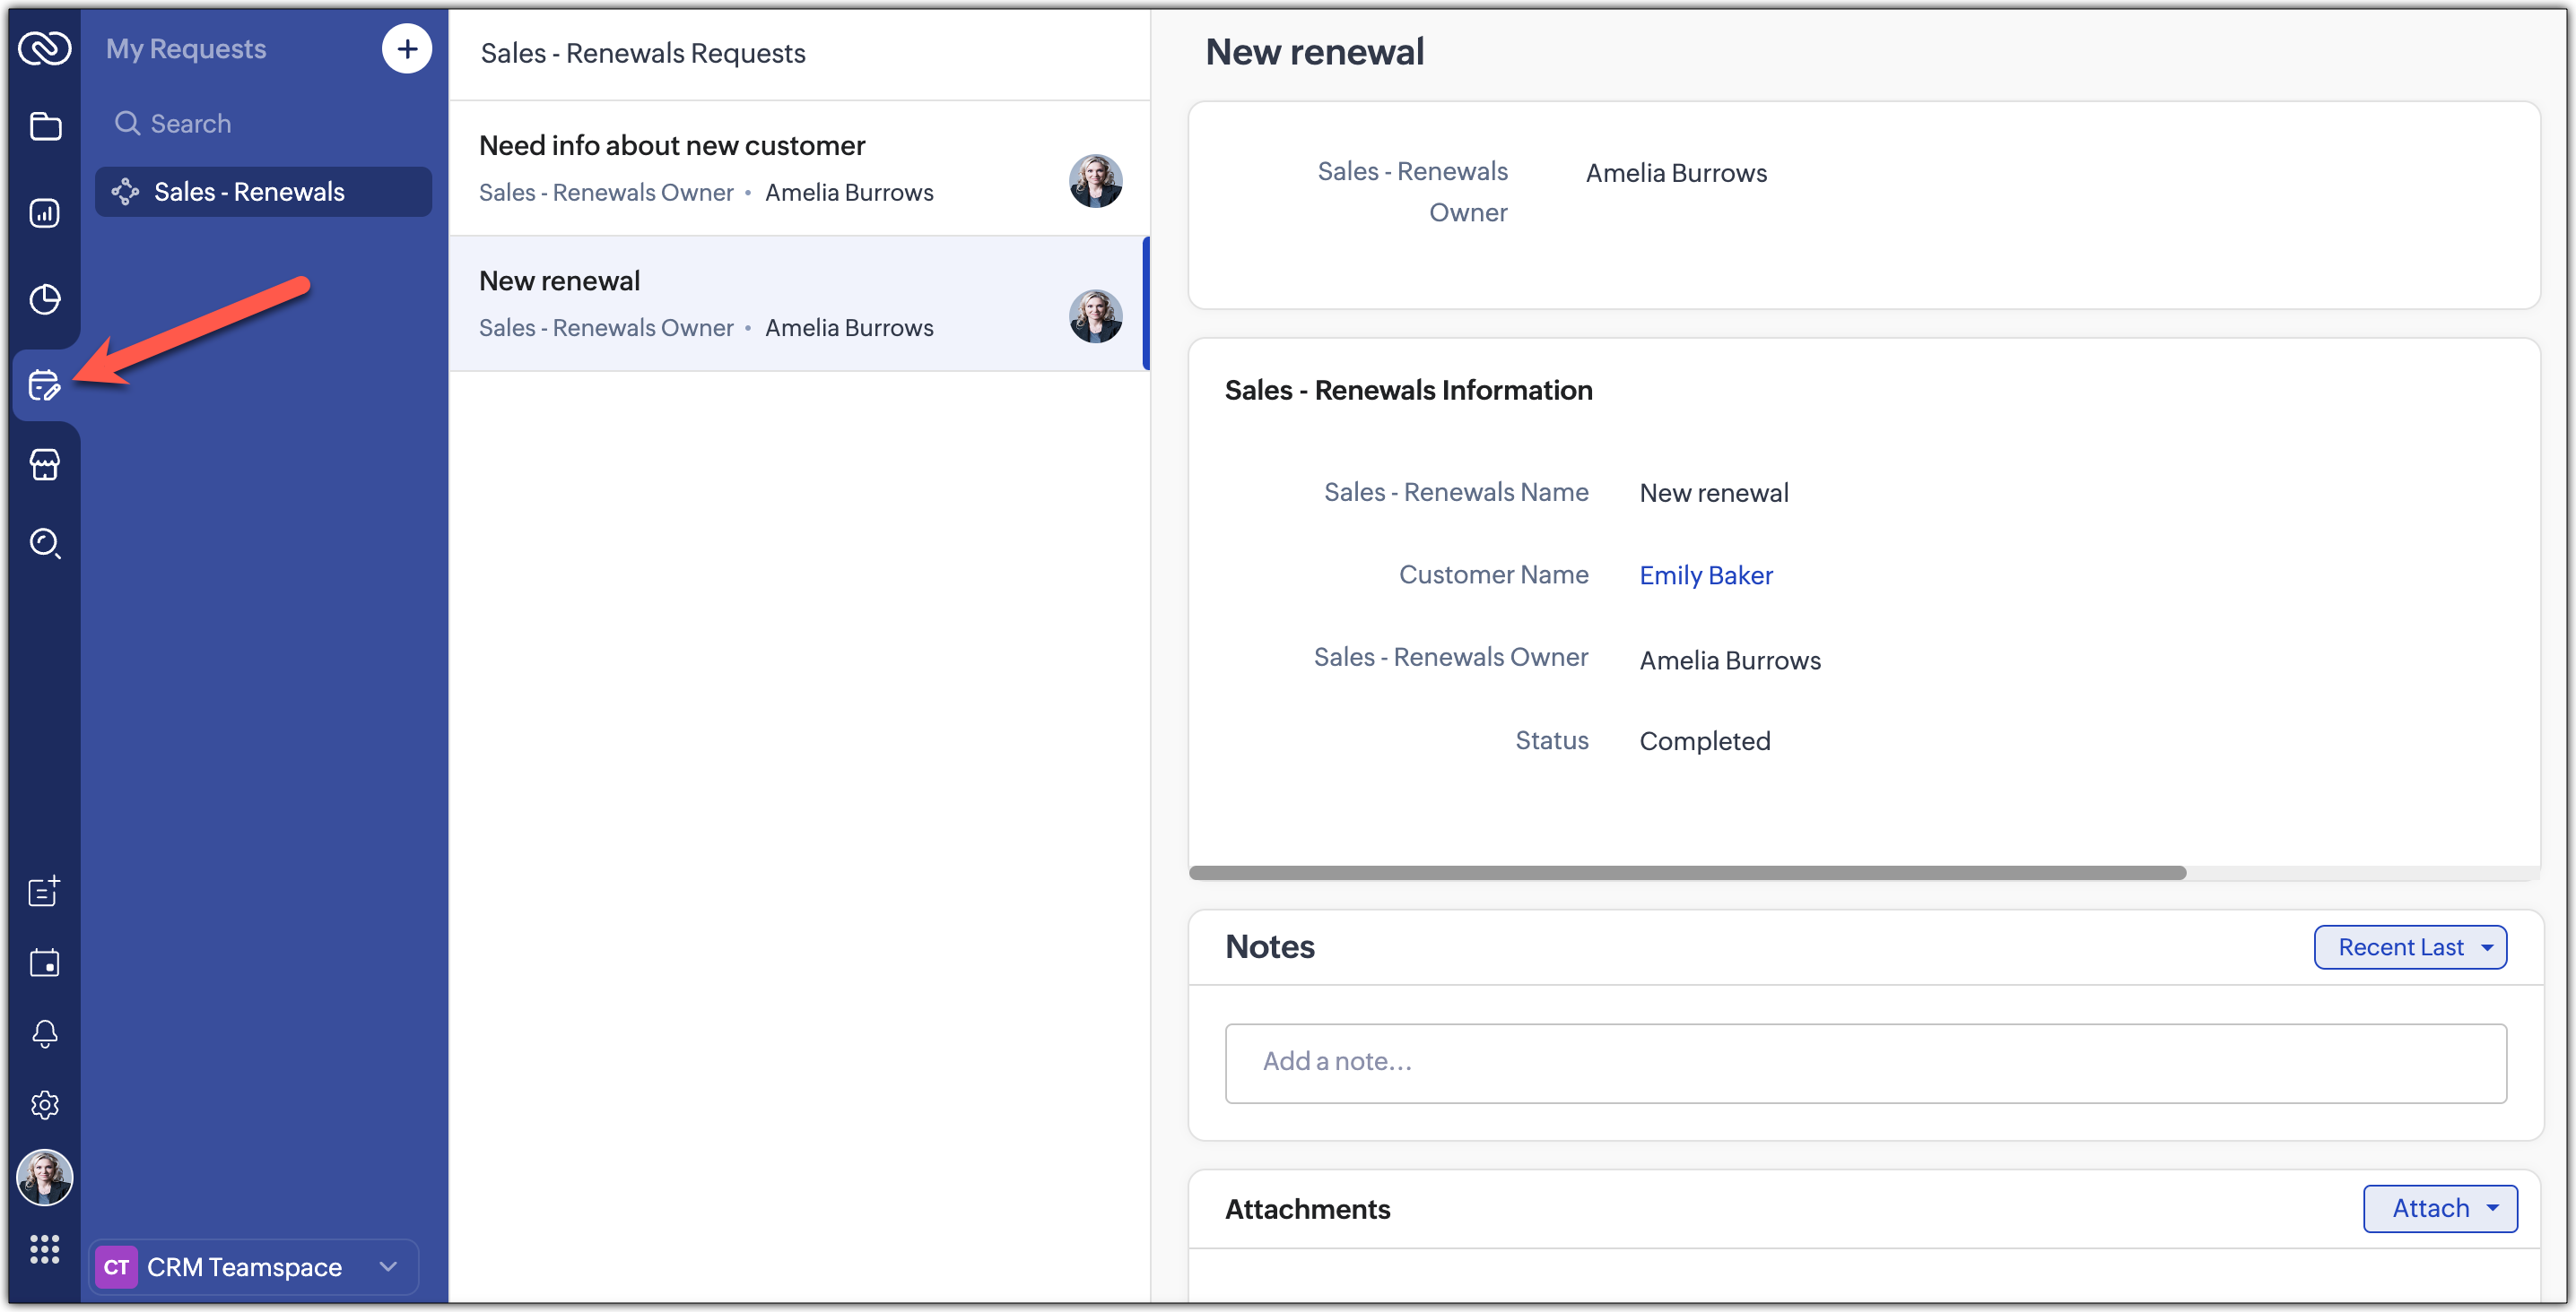Image resolution: width=2576 pixels, height=1312 pixels.
Task: Click the notifications bell icon
Action: 45,1033
